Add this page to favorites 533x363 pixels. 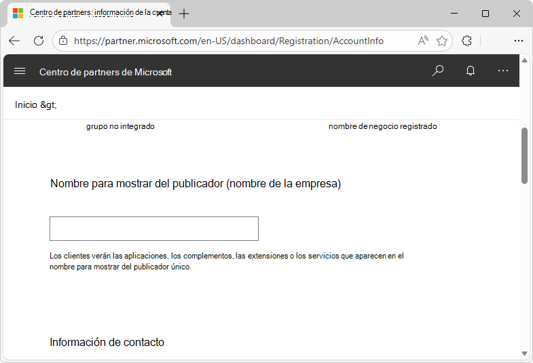click(442, 41)
